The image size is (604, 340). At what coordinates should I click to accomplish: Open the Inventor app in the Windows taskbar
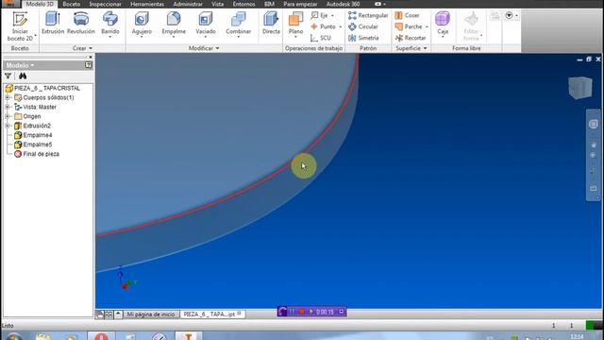click(x=188, y=336)
